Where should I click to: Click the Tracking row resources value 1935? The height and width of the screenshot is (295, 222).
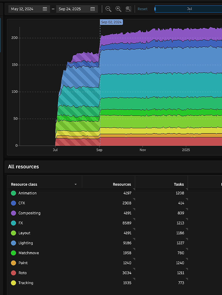click(127, 283)
